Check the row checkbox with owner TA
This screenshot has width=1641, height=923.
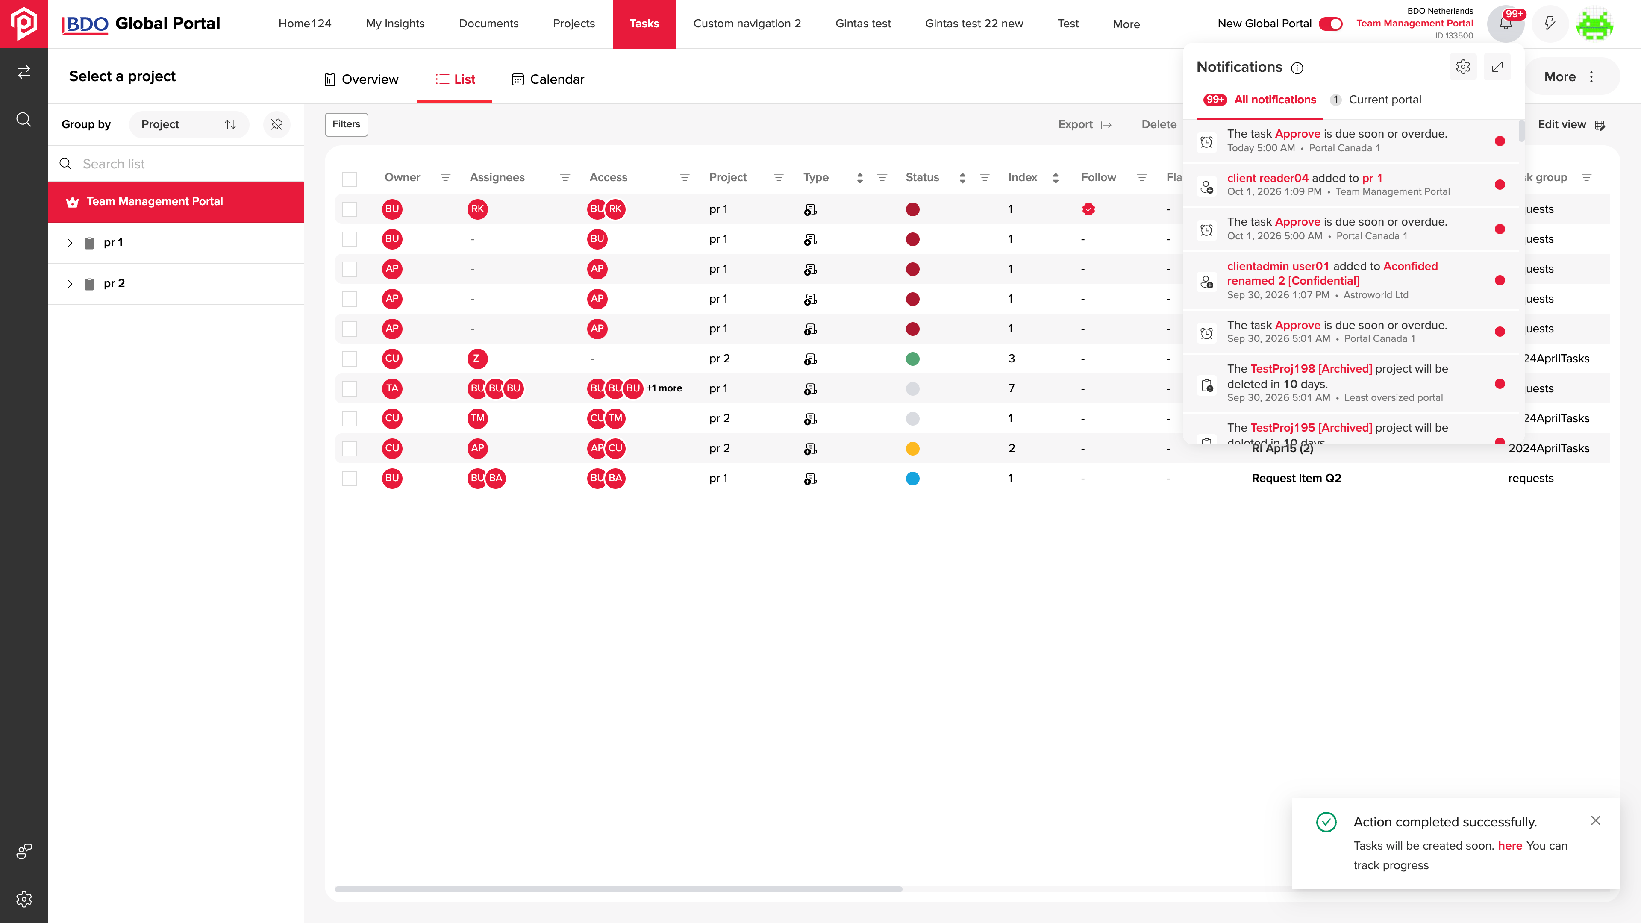coord(349,388)
